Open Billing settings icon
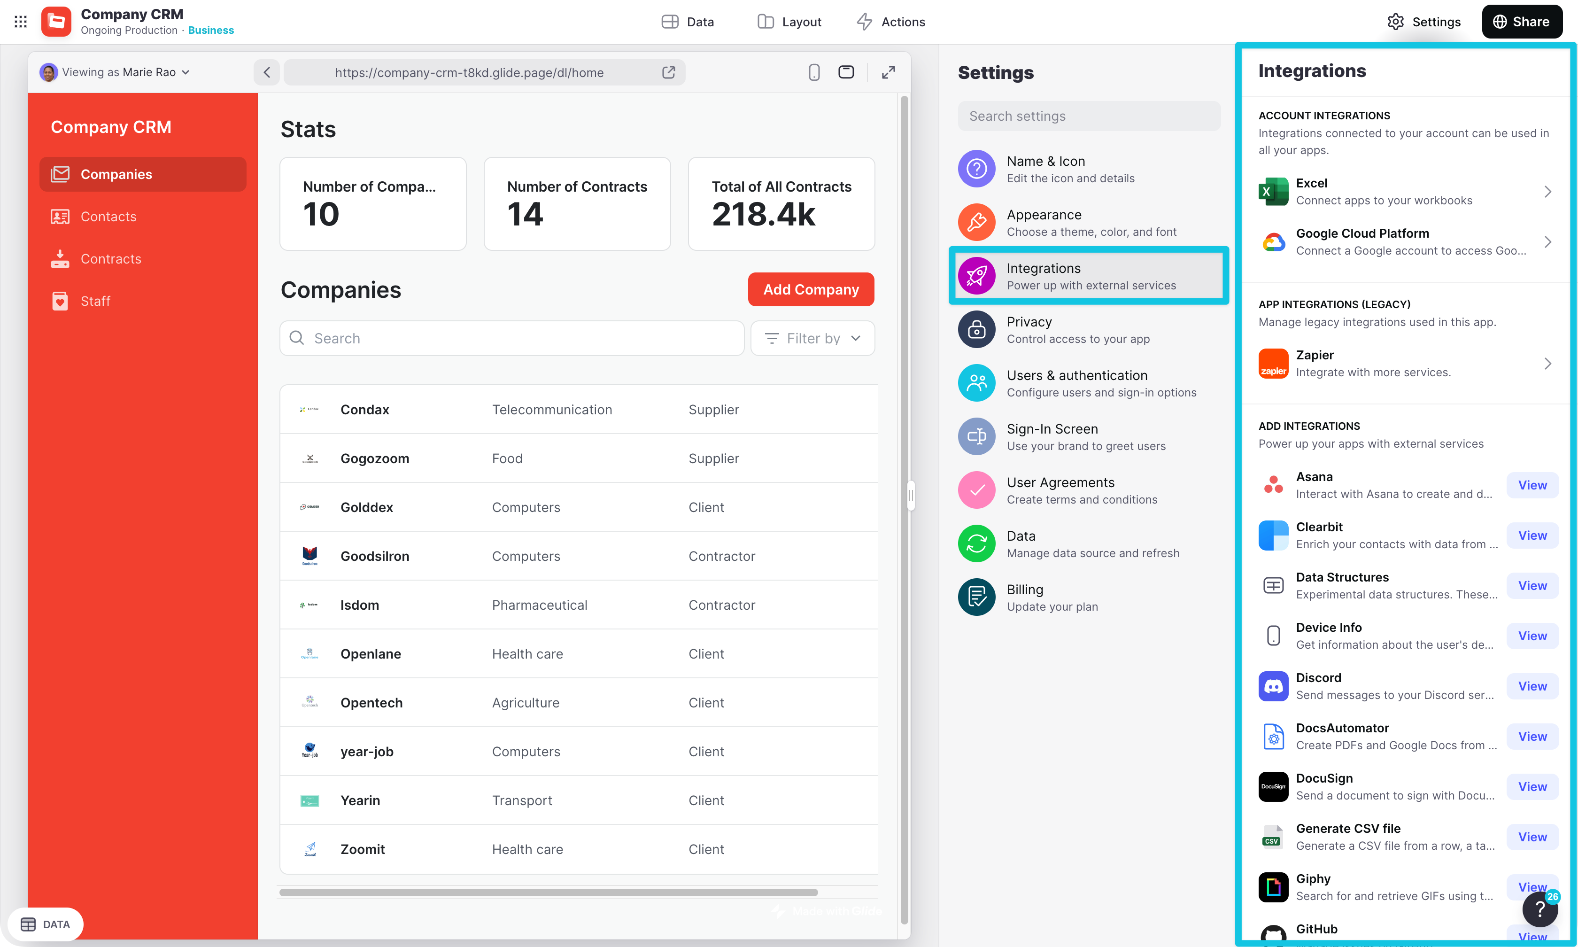The width and height of the screenshot is (1578, 947). [x=976, y=598]
